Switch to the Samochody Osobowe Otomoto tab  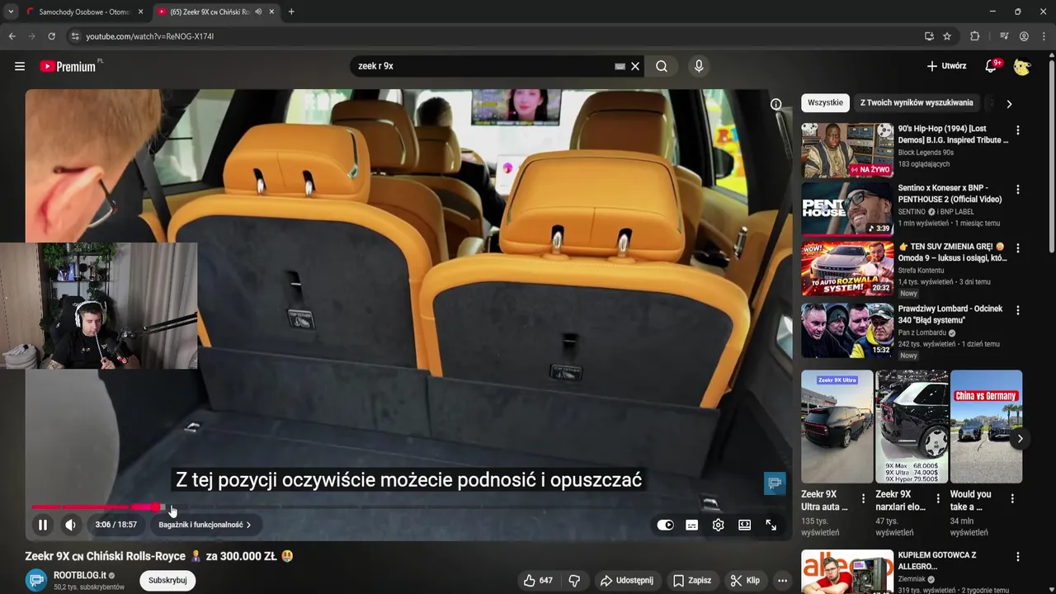83,12
